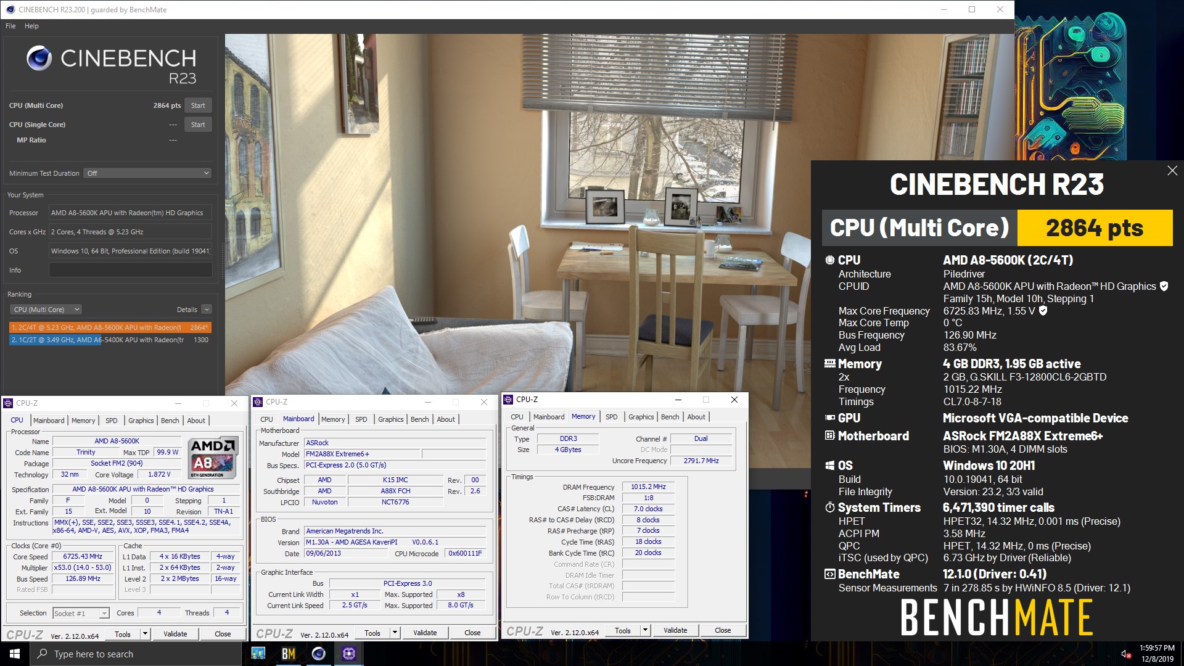Click Multiplier value x53.0 in CPU-Z
The width and height of the screenshot is (1184, 666).
[83, 567]
